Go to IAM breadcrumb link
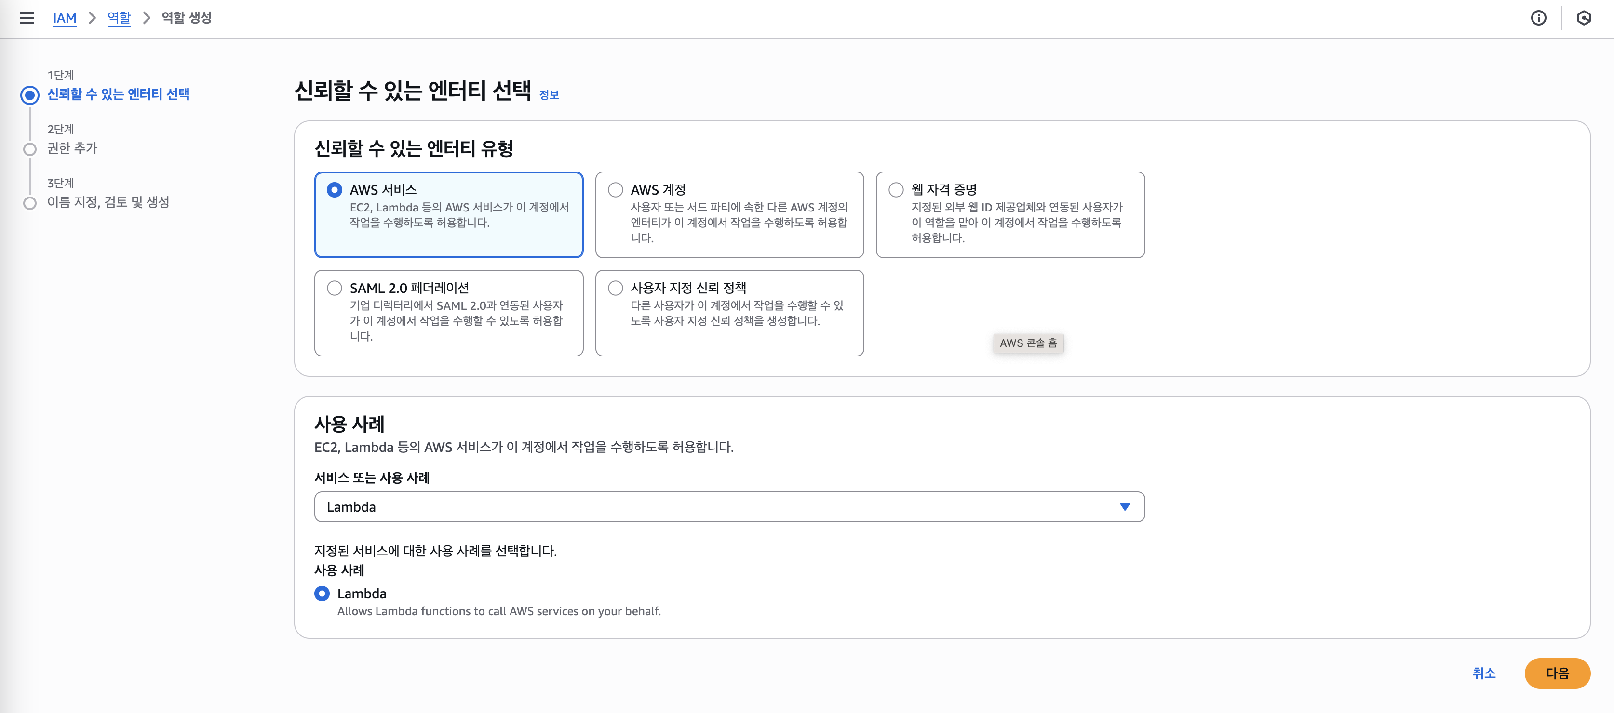This screenshot has height=713, width=1614. click(x=65, y=18)
